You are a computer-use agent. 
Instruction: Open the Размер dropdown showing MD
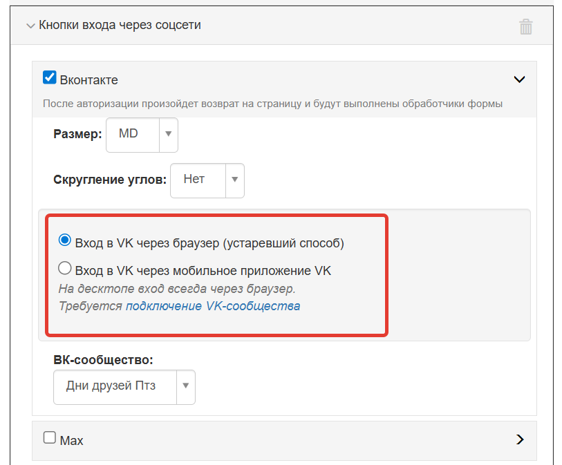(x=142, y=135)
